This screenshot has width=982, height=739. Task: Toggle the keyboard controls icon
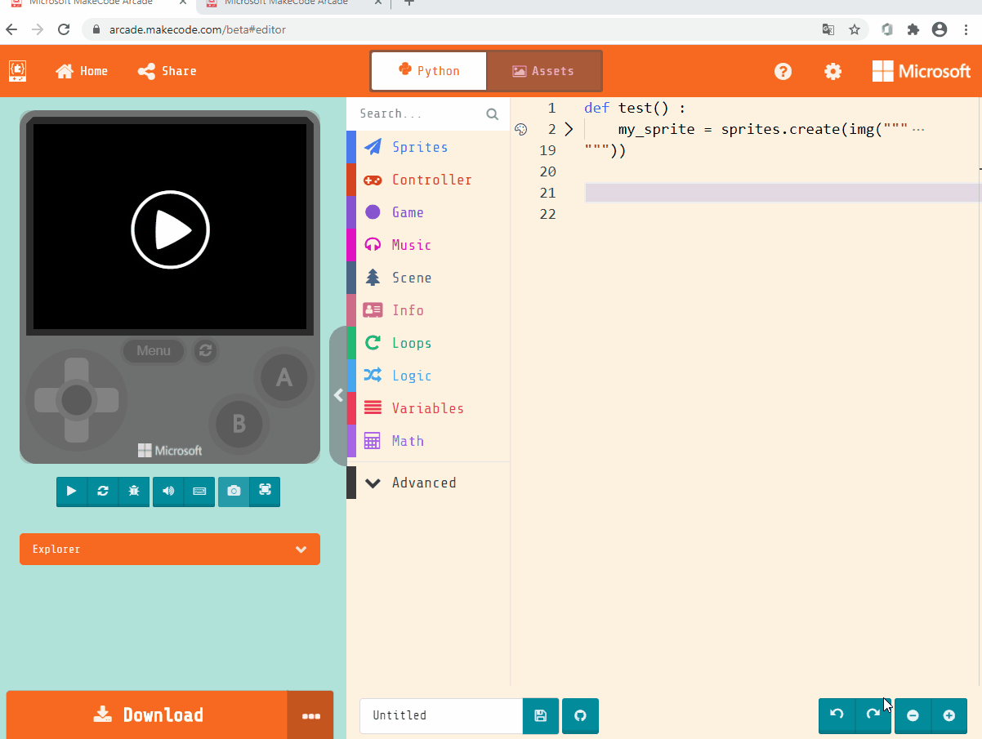[x=199, y=491]
